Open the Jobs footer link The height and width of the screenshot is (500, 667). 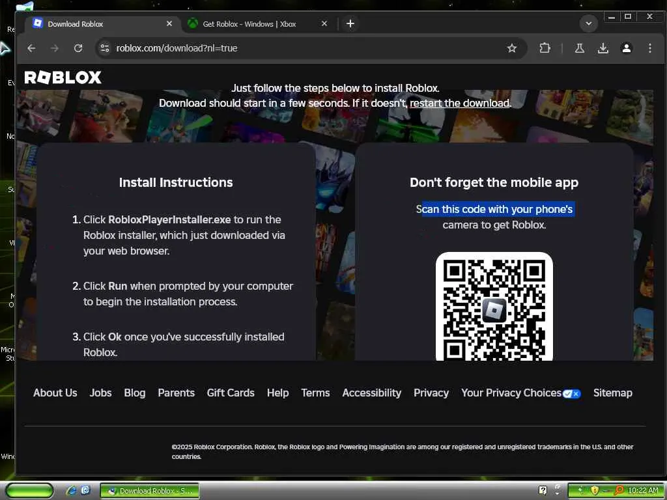tap(100, 393)
